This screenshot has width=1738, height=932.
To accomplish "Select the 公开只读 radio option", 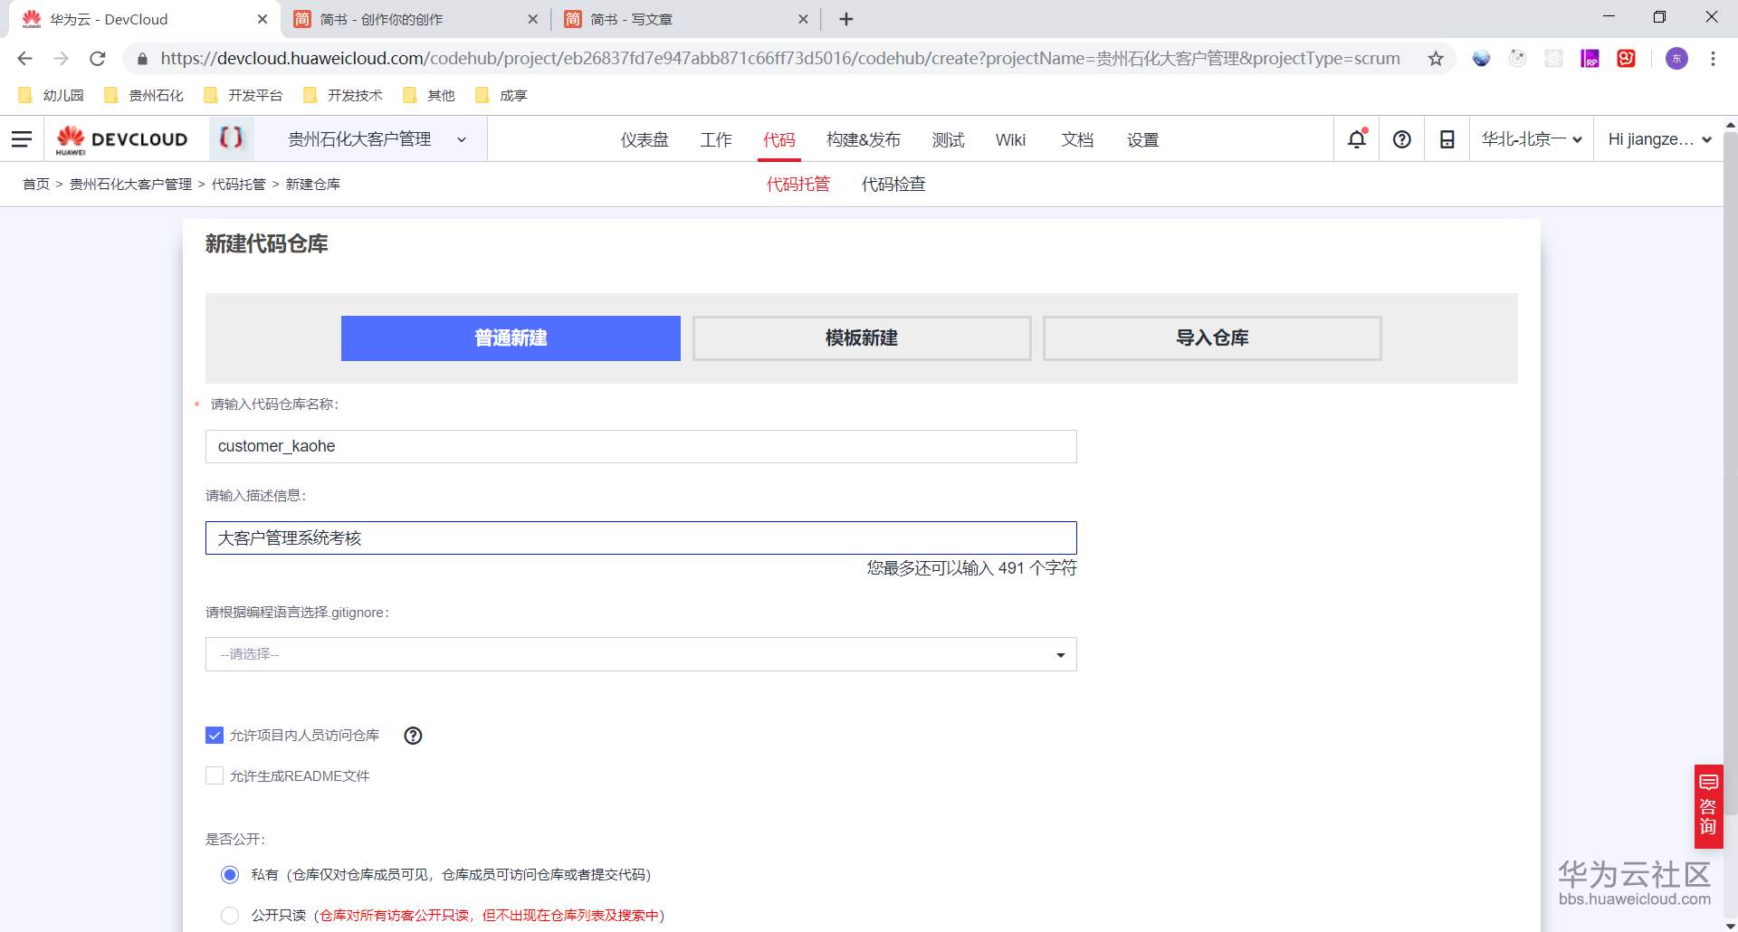I will (230, 915).
